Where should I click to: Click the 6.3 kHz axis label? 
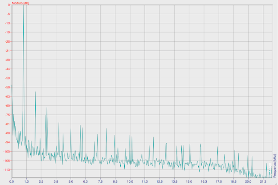coord(86,181)
